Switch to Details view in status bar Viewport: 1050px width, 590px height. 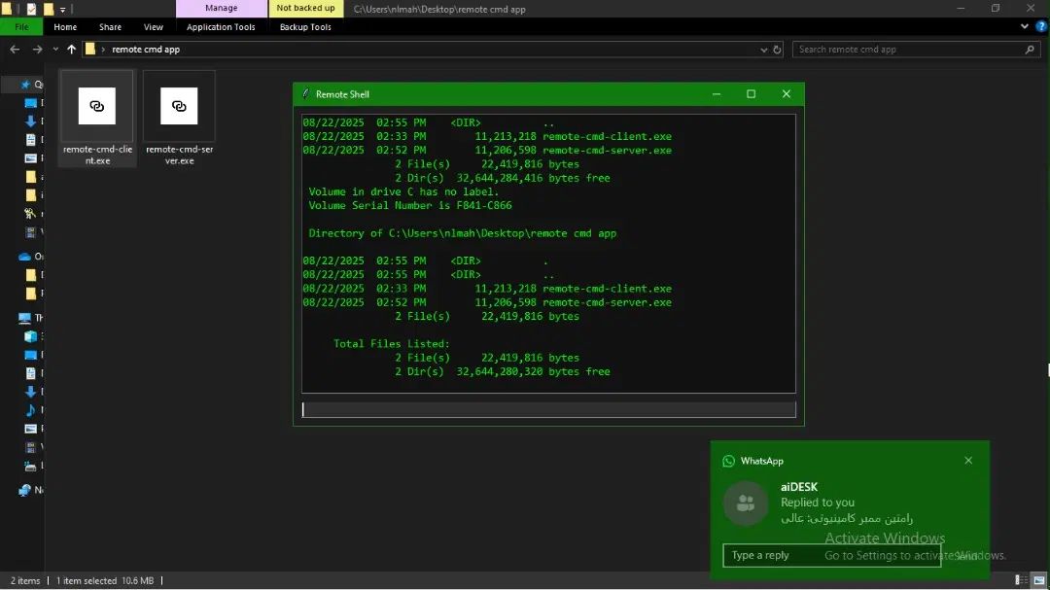1021,580
